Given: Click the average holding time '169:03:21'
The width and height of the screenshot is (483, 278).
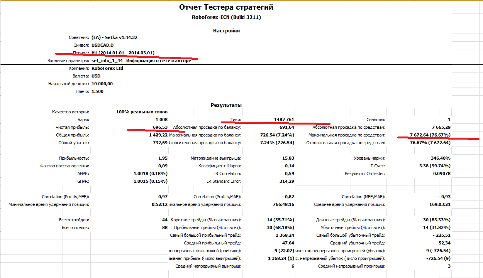Looking at the screenshot, I should pyautogui.click(x=440, y=204).
